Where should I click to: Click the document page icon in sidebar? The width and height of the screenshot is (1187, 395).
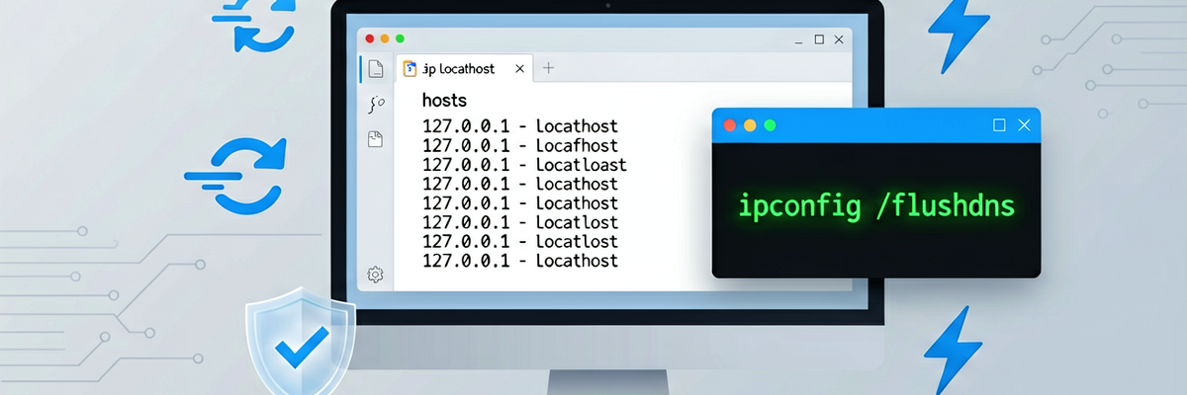pos(375,139)
